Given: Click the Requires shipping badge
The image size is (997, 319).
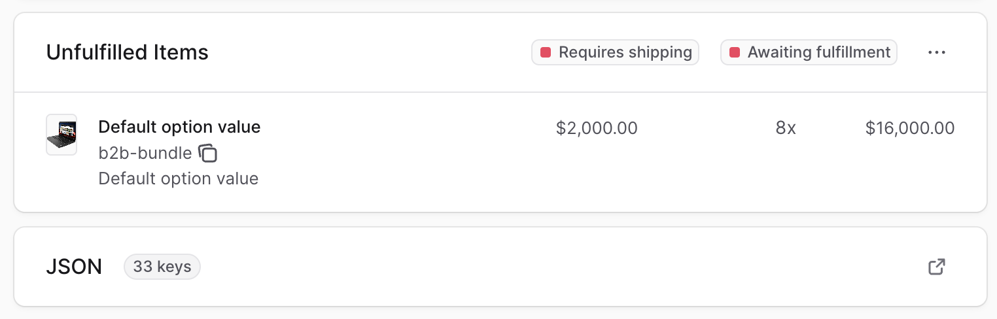Looking at the screenshot, I should [615, 52].
